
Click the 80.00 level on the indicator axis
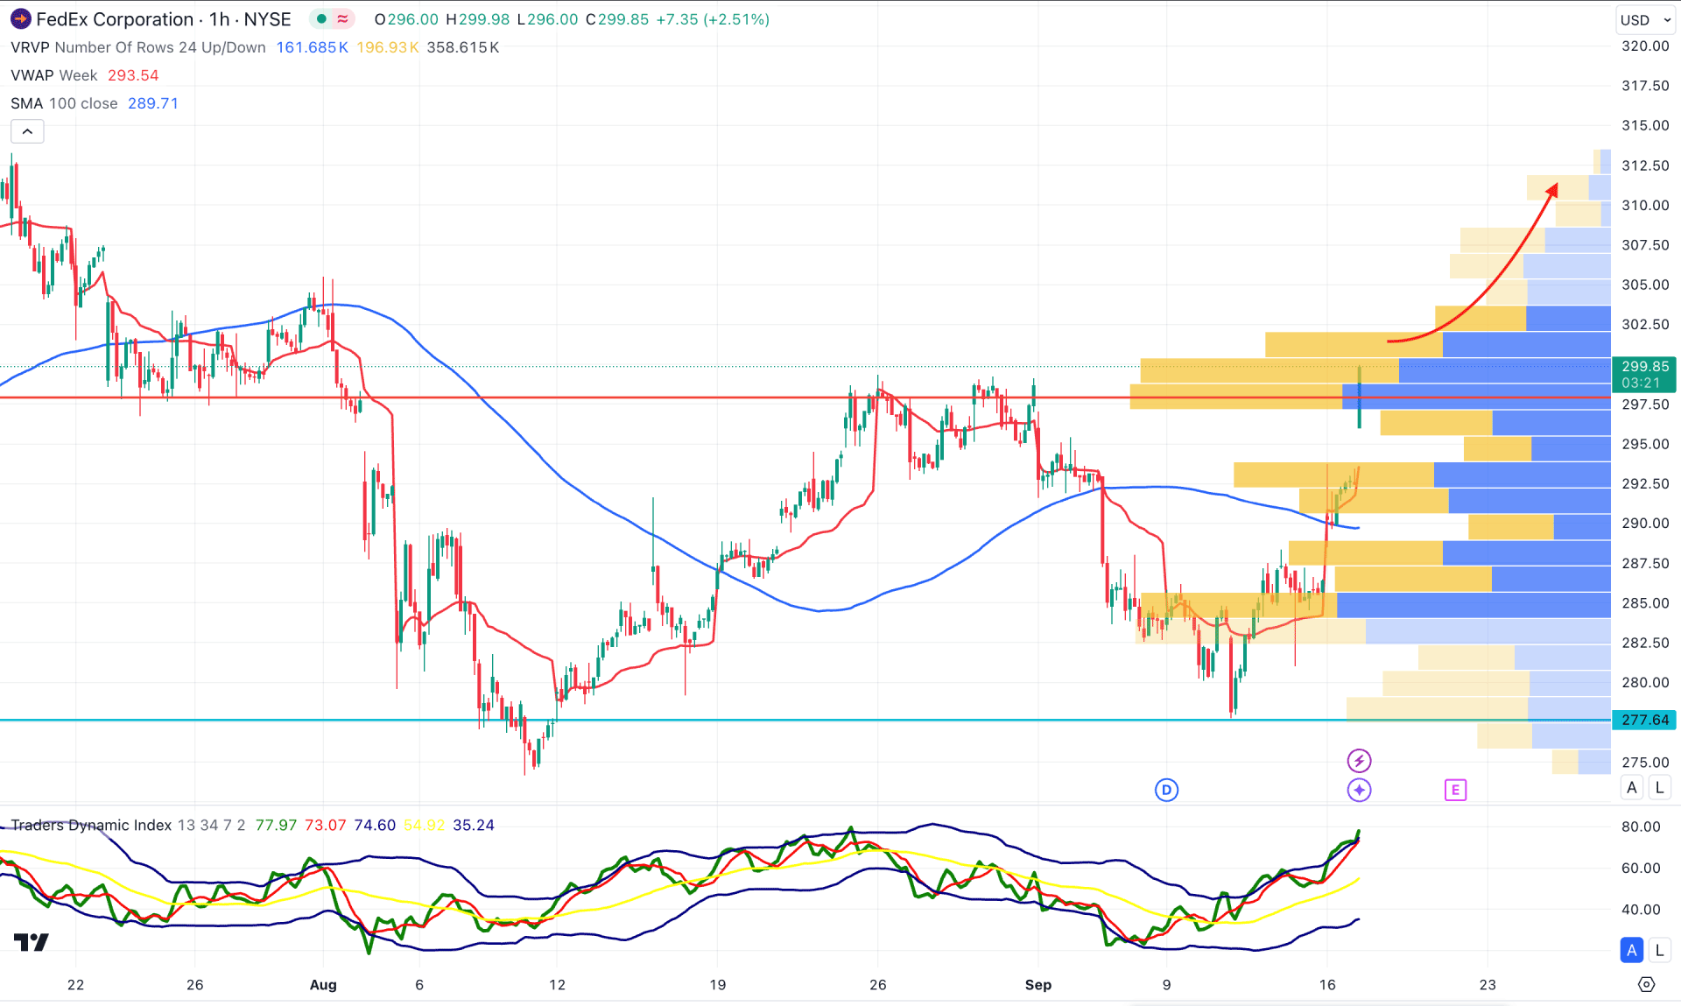pos(1641,826)
